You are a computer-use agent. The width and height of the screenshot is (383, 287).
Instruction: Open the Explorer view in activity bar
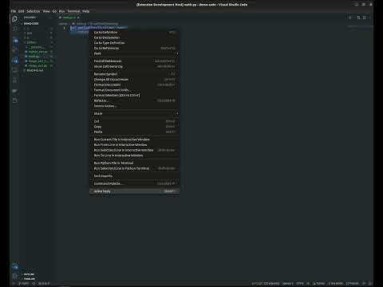(x=15, y=18)
